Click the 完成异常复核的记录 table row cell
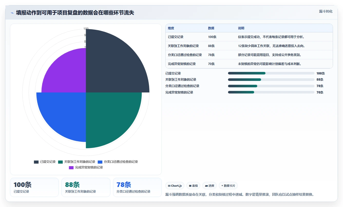This screenshot has width=343, height=207. tap(182, 64)
